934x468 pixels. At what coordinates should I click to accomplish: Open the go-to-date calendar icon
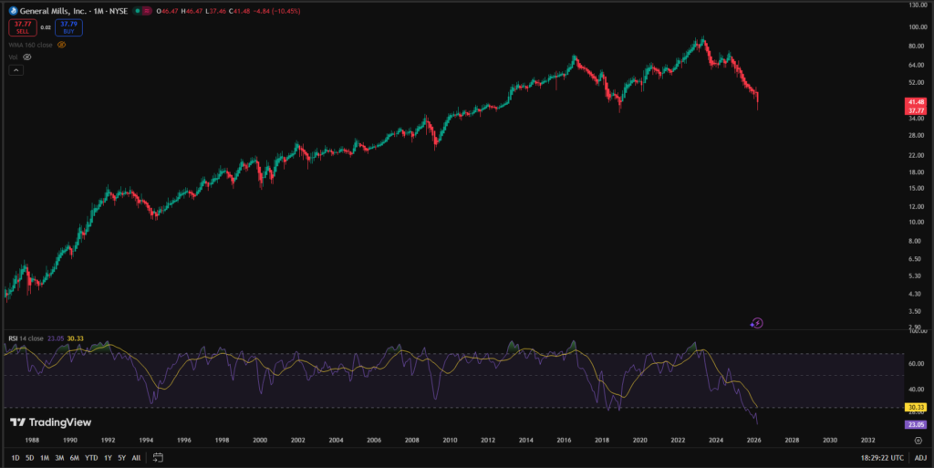[x=158, y=457]
